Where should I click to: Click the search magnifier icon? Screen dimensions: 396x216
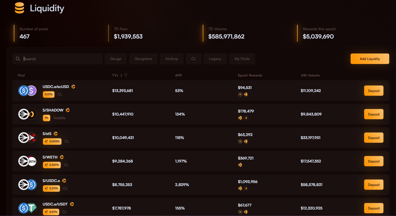pos(18,59)
